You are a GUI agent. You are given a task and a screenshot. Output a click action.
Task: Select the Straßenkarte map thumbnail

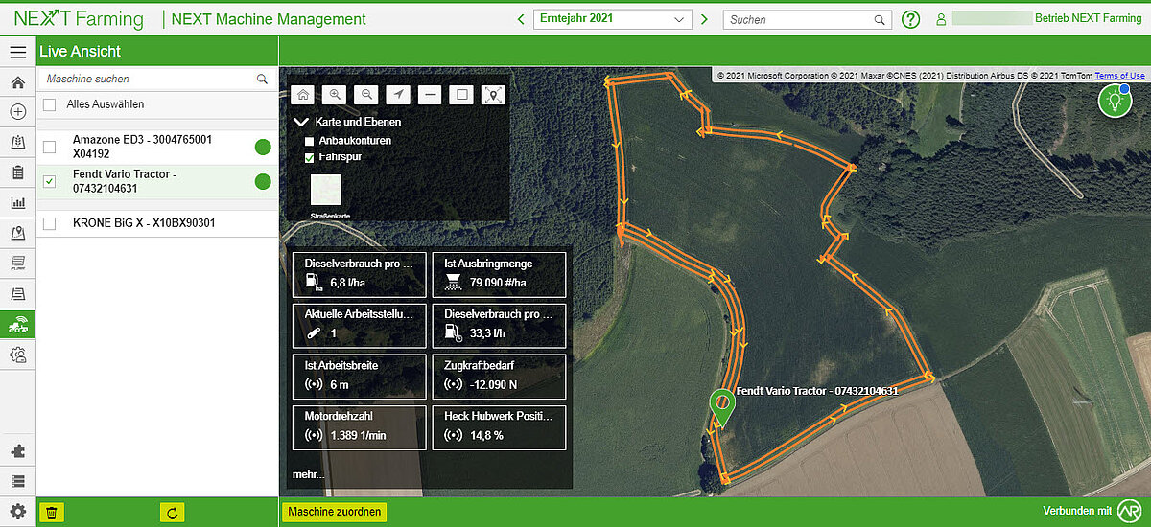click(x=326, y=190)
